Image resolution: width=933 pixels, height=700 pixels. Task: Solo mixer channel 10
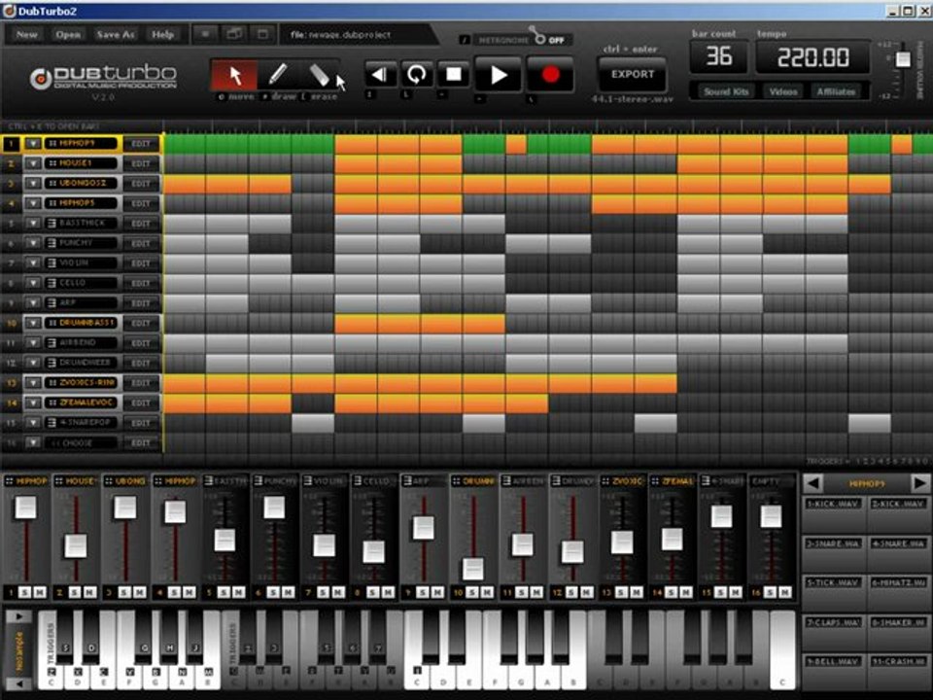[x=472, y=592]
